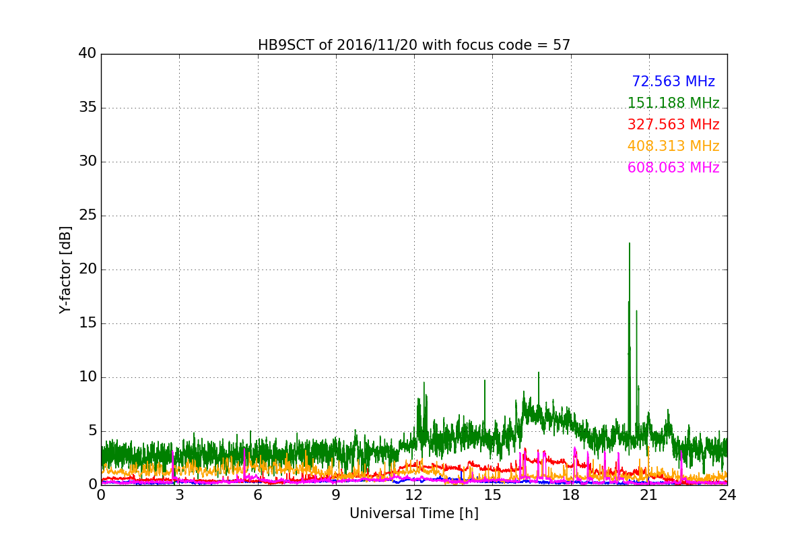Click y-axis tick label 30
This screenshot has width=808, height=539.
tap(88, 162)
